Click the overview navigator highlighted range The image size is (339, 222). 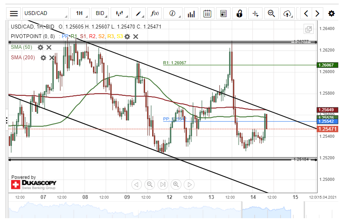coord(266,210)
